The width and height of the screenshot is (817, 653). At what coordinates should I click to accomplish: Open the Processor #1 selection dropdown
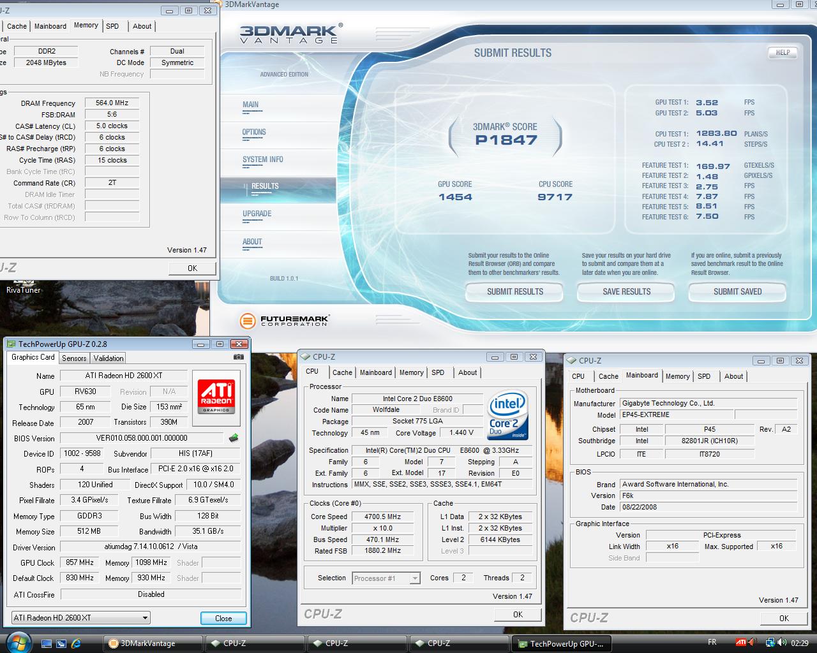pyautogui.click(x=386, y=578)
